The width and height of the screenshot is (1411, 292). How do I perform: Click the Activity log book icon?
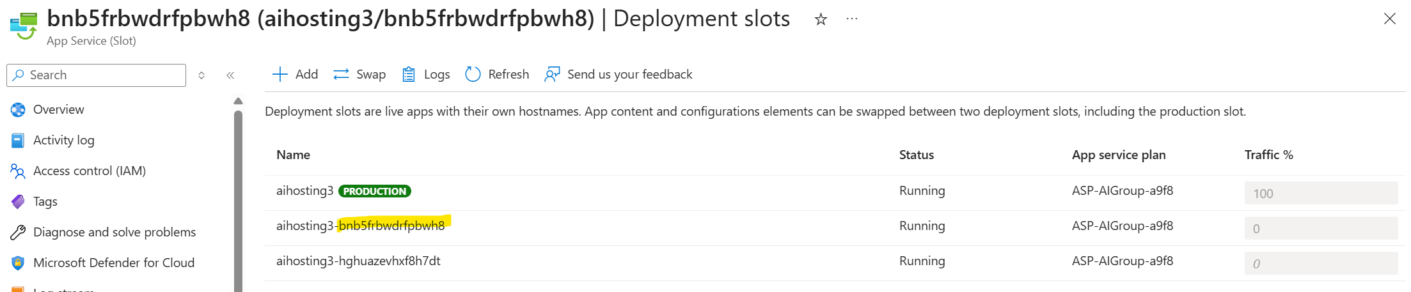18,141
